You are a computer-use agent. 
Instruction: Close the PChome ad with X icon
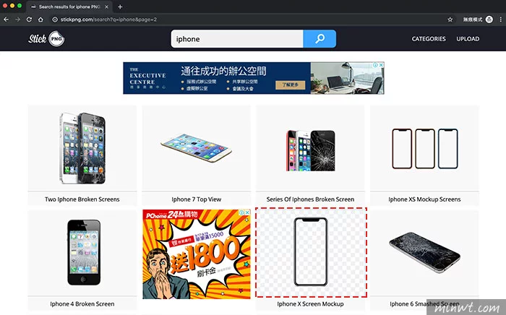pos(247,212)
